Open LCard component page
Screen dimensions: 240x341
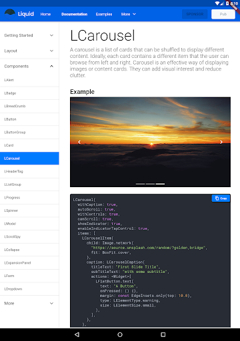[29, 145]
